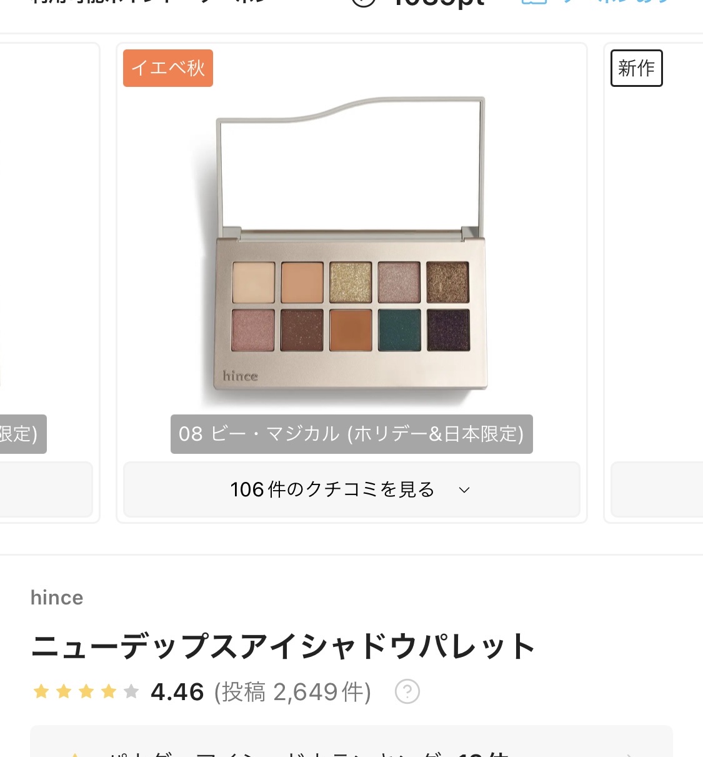Click the pink shimmer eyeshadow swatch

[x=253, y=329]
